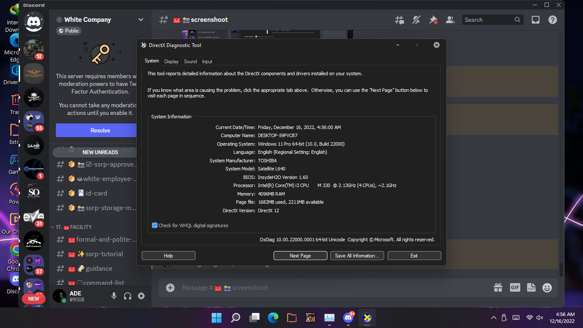Screen dimensions: 583x328
Task: Toggle channel notification bell in header
Action: tap(416, 20)
